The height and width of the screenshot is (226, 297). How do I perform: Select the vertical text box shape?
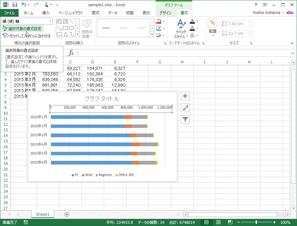pos(65,22)
